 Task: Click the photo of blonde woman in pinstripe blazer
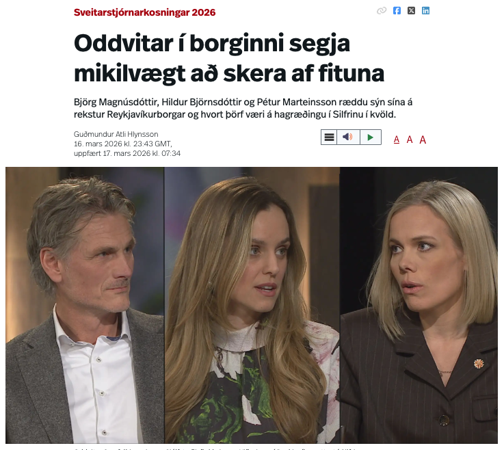[x=419, y=305]
